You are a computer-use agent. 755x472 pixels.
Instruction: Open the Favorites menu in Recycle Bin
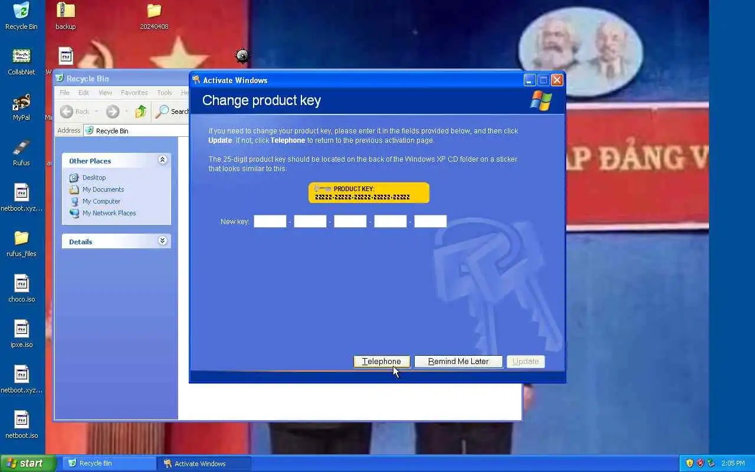(x=134, y=93)
